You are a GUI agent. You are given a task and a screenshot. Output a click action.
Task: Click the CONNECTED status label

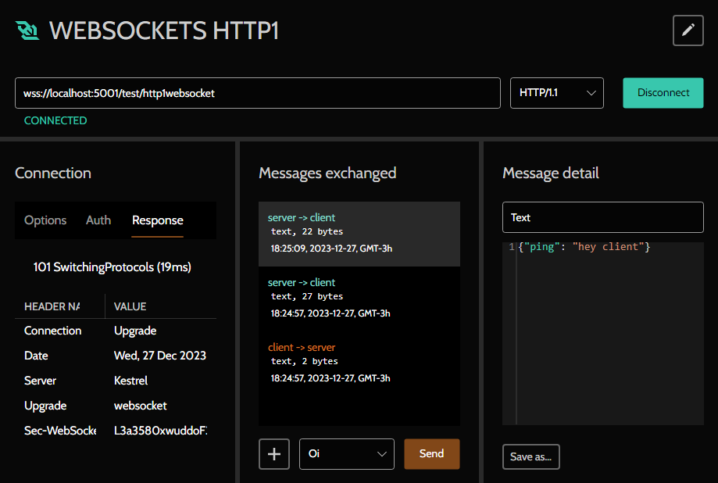point(55,120)
